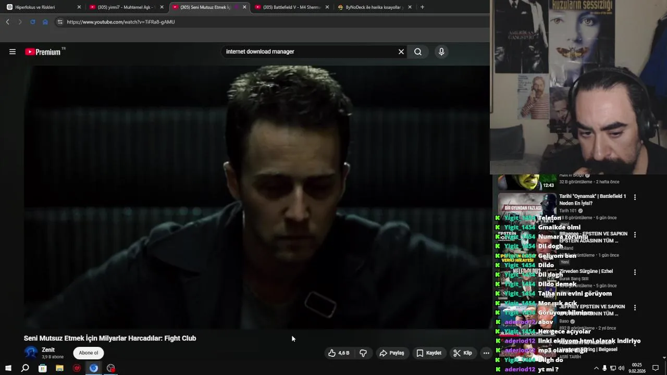Viewport: 667px width, 375px height.
Task: Close the active Seni Mutsuz Etmek tab
Action: [x=244, y=7]
